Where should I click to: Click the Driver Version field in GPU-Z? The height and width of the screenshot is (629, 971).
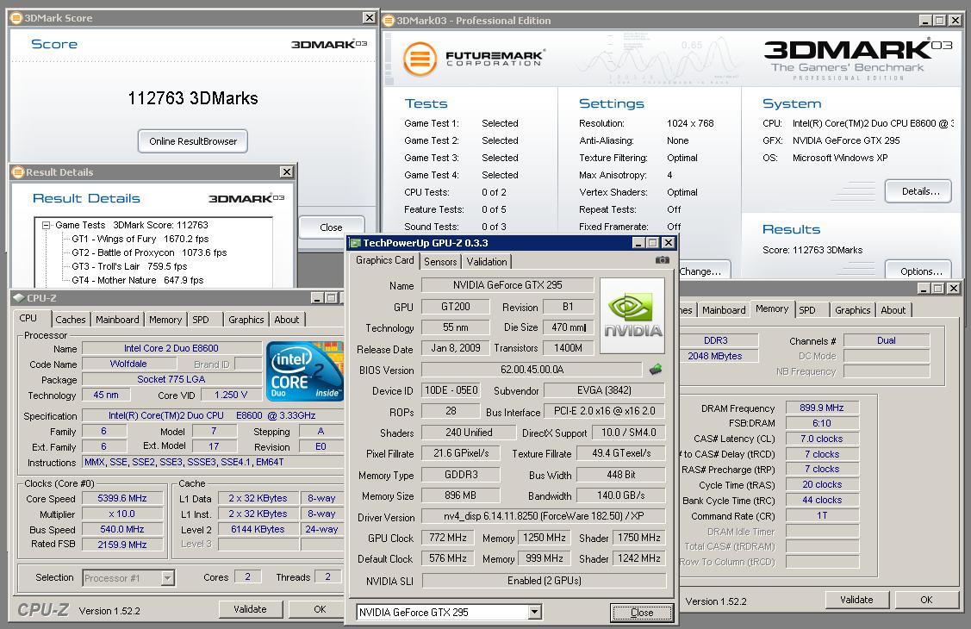(x=544, y=516)
